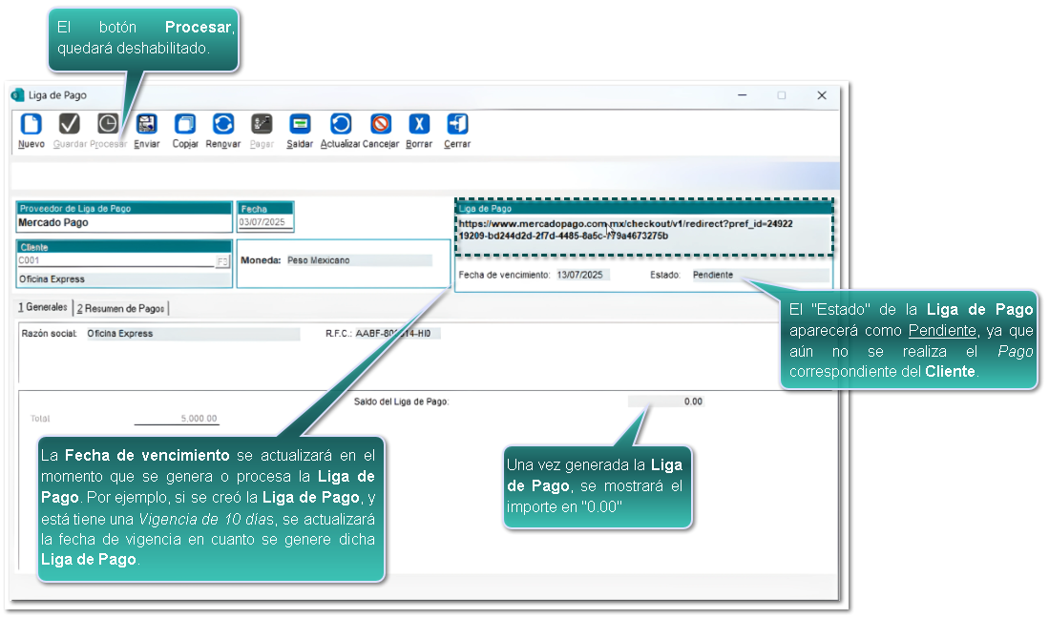Click the Enviar toolbar icon
1049x618 pixels.
(x=146, y=124)
